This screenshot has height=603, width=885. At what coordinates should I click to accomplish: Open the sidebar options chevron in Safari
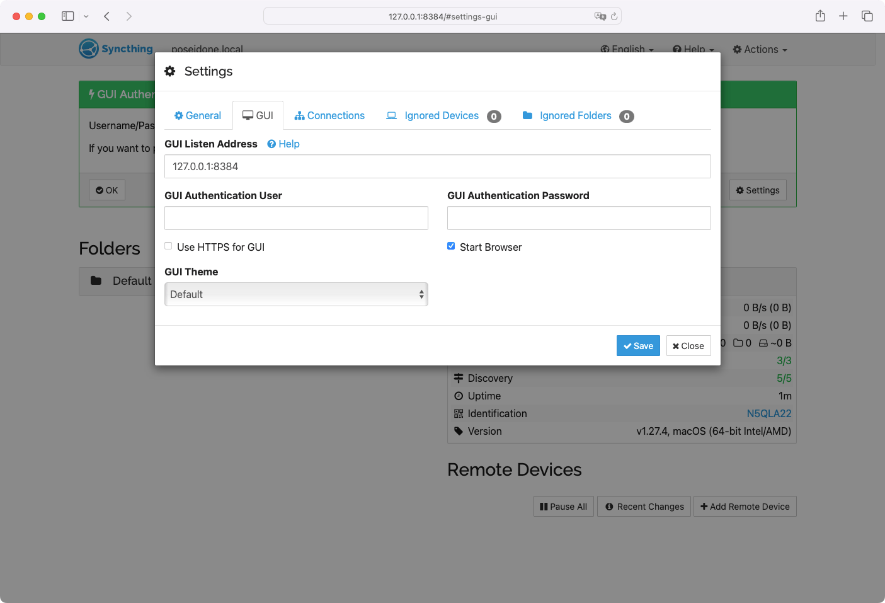86,16
